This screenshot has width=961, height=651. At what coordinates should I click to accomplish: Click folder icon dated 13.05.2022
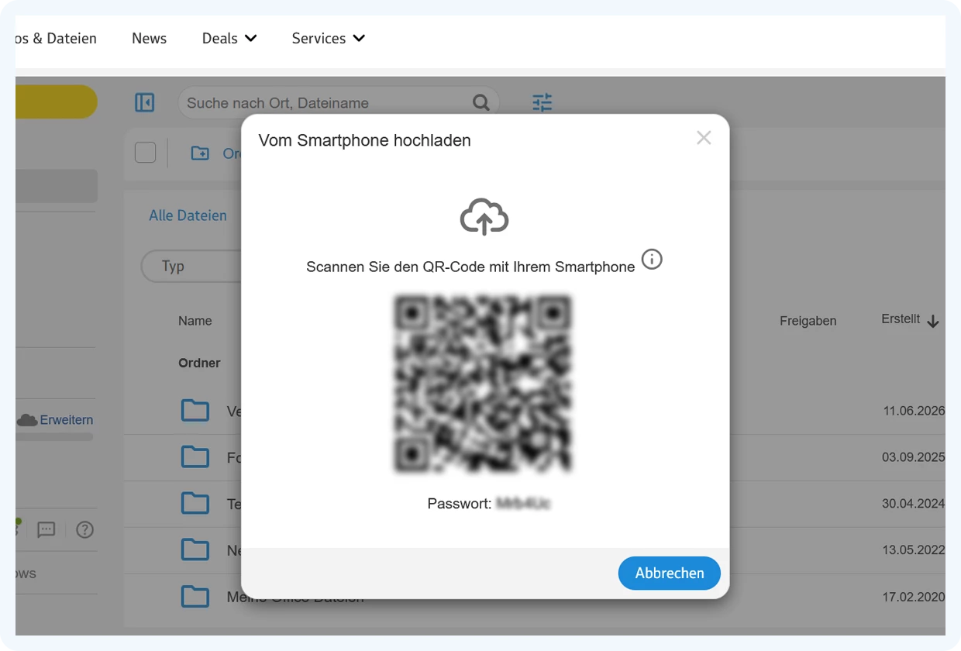195,550
